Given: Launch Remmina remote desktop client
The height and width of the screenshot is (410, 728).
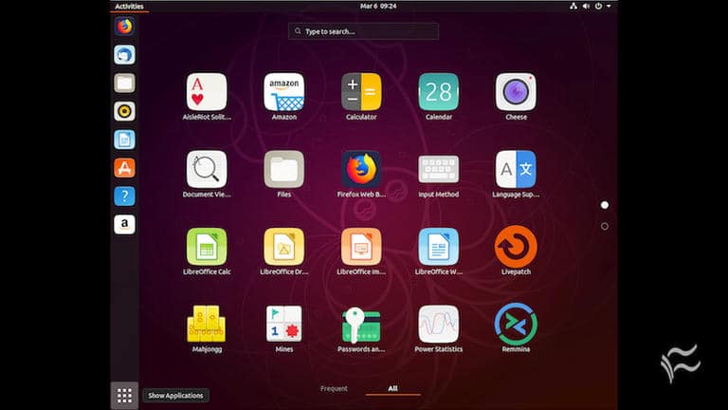Looking at the screenshot, I should click(x=516, y=324).
